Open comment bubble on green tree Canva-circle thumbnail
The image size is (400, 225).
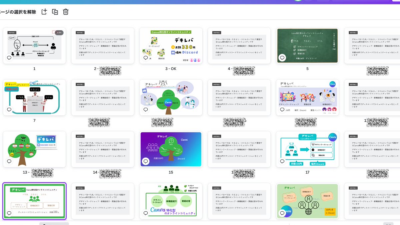tap(146, 109)
